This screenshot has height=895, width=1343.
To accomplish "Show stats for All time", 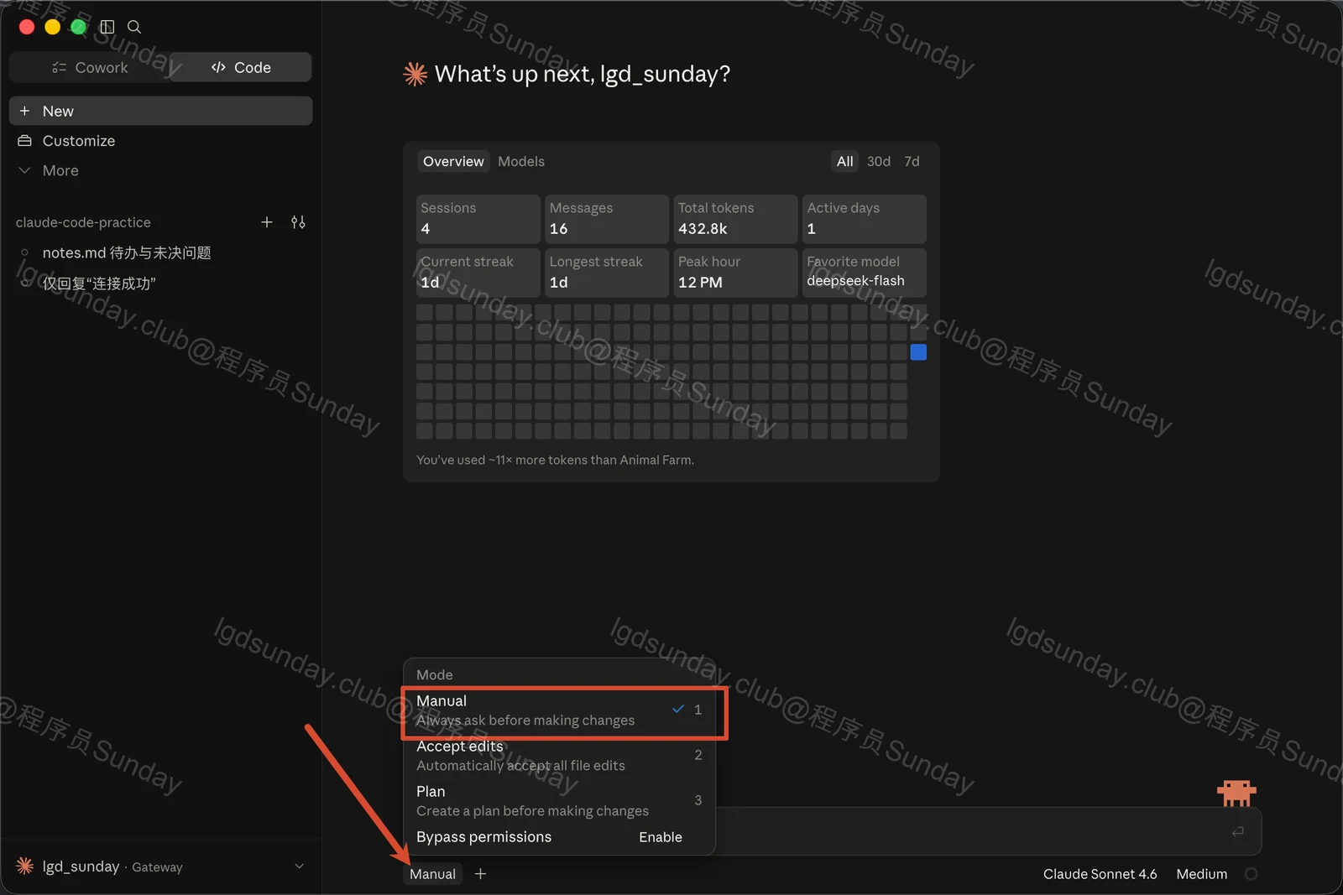I will pyautogui.click(x=844, y=161).
